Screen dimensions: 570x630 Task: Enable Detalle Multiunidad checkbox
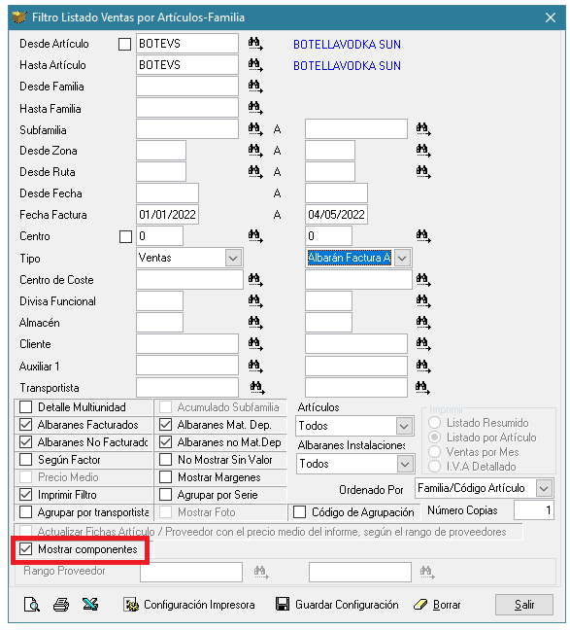click(25, 407)
